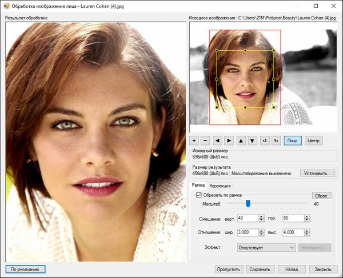This screenshot has height=278, width=343.
Task: Decrease vertical offset with down spinner
Action: coord(261,220)
